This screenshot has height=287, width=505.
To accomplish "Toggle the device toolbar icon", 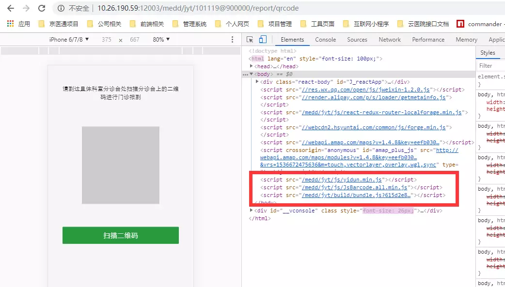I will click(263, 39).
